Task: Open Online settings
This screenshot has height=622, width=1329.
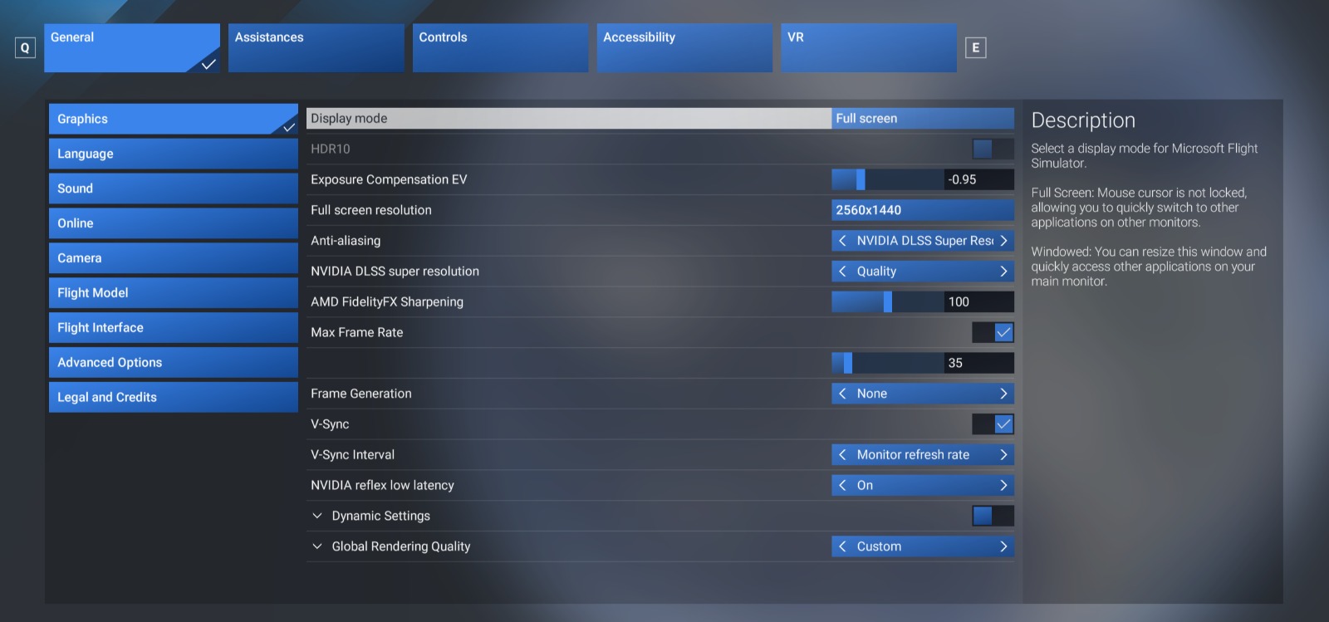Action: (174, 223)
